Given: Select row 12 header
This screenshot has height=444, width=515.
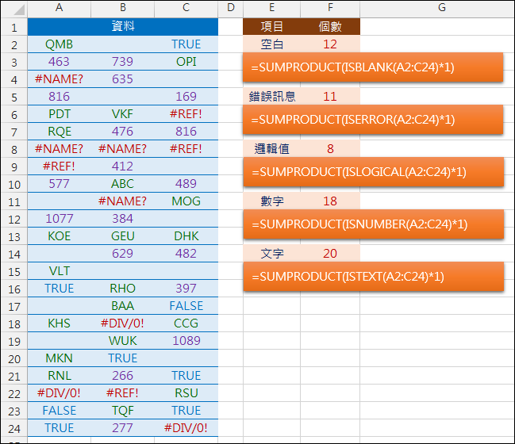Looking at the screenshot, I should pyautogui.click(x=14, y=219).
